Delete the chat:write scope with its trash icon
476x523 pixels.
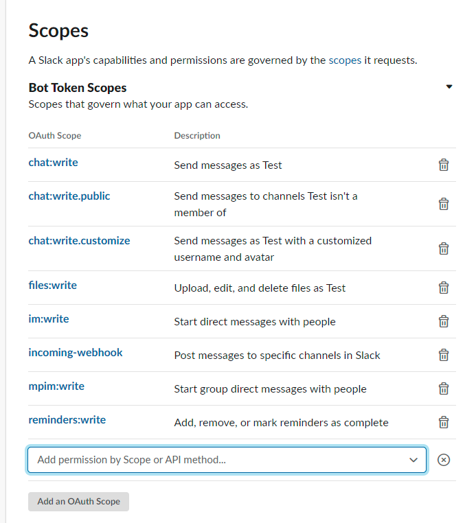444,165
